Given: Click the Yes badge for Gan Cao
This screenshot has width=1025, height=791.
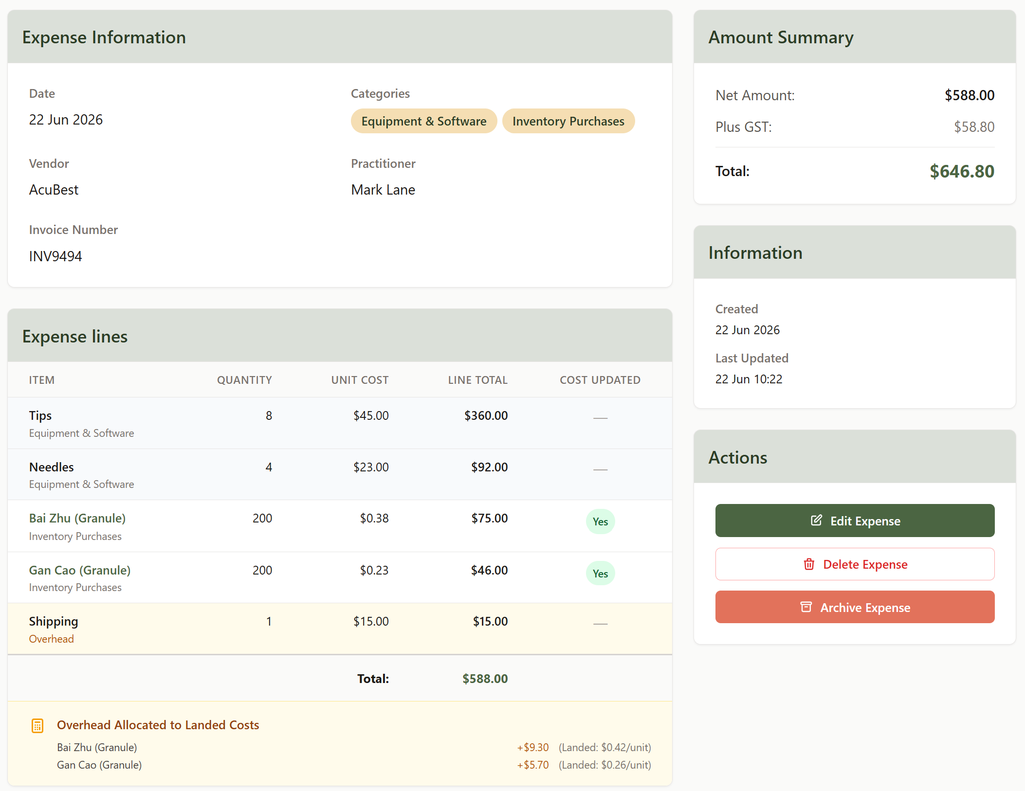Looking at the screenshot, I should 600,574.
